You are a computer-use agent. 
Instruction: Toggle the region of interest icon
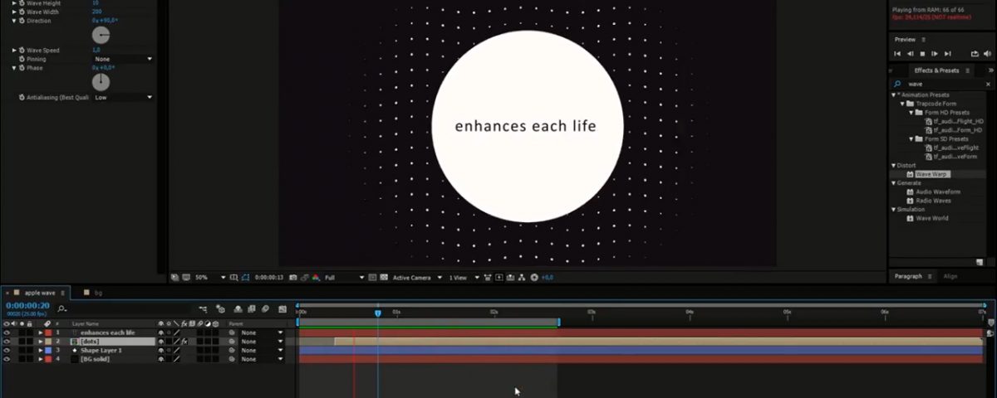[x=372, y=277]
